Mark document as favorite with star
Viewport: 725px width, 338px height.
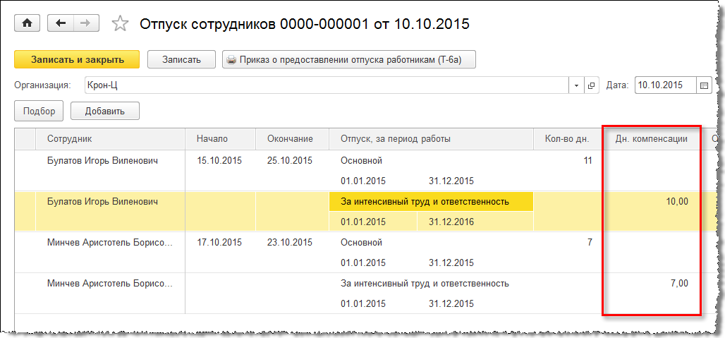tap(121, 24)
